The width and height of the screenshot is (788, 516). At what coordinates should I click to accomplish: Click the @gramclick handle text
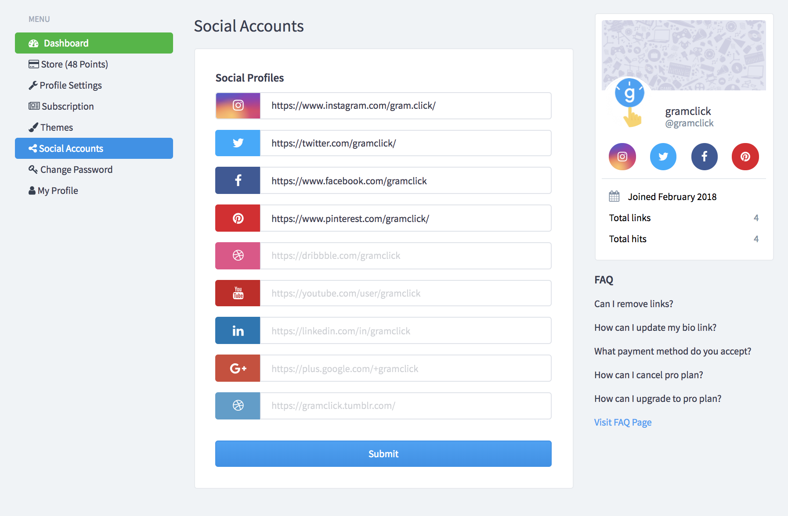[689, 123]
